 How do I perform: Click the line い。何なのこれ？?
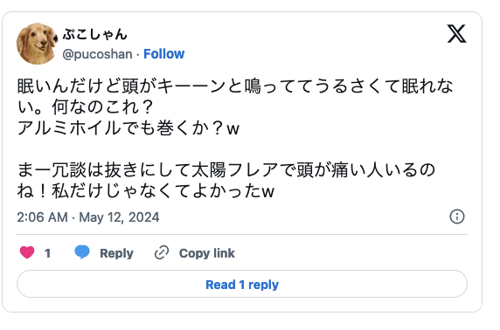click(x=85, y=107)
